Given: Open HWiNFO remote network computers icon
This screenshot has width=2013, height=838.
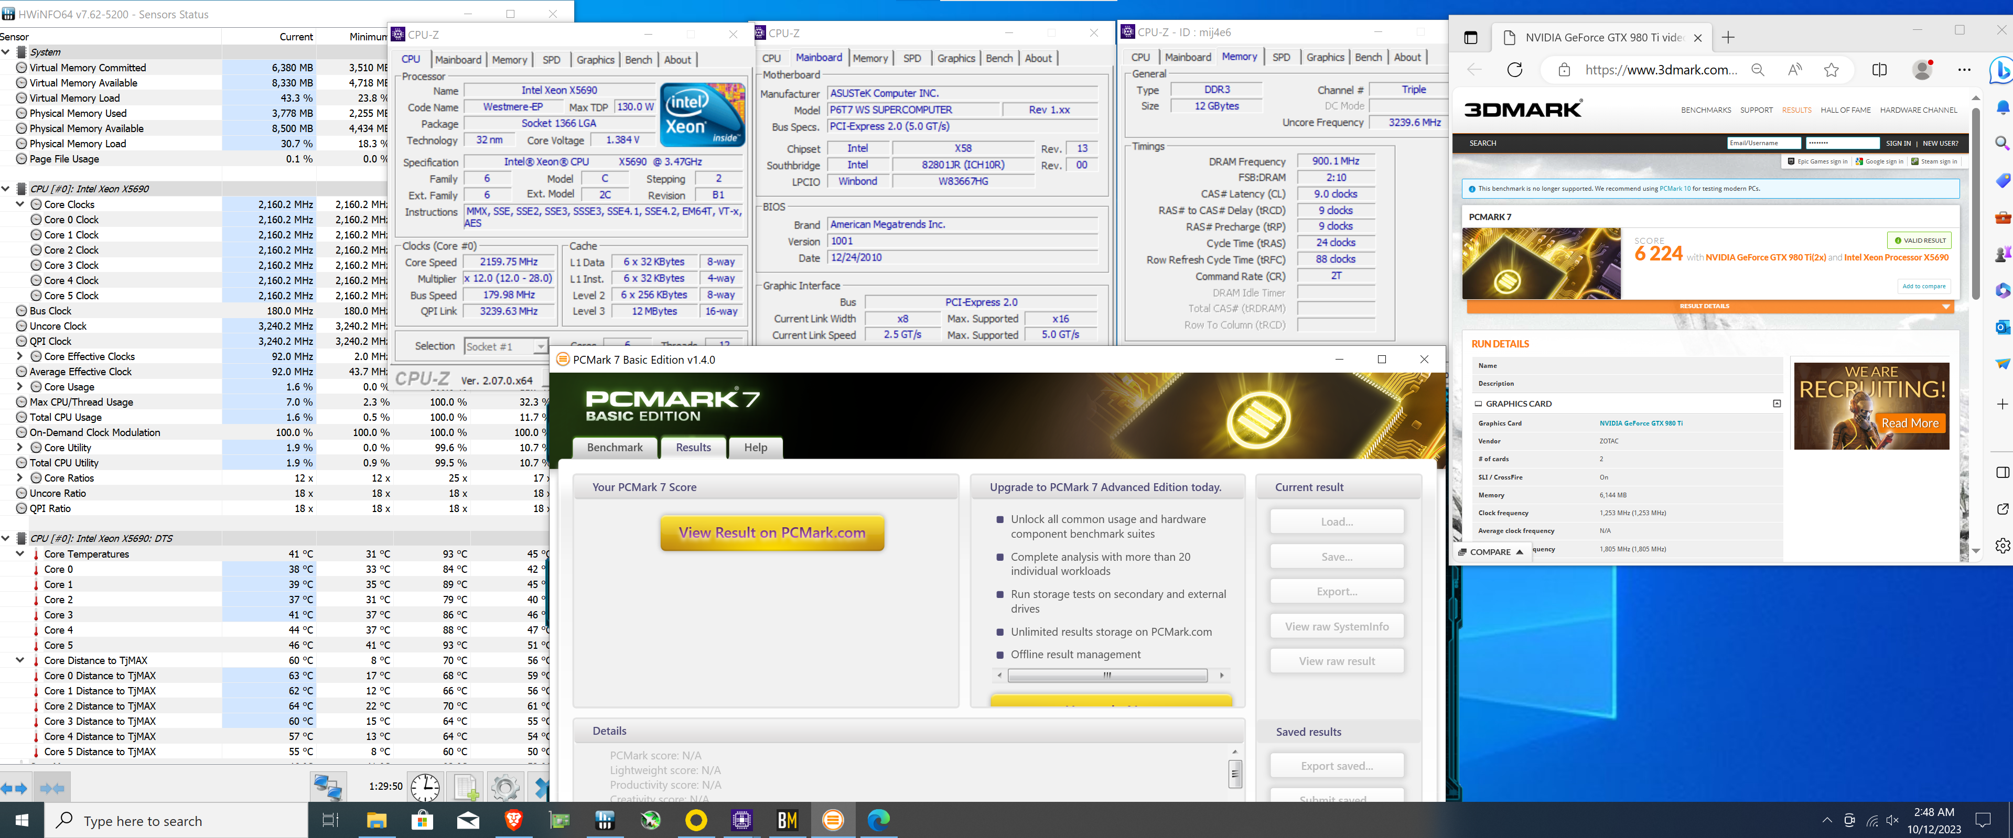Looking at the screenshot, I should (x=328, y=787).
